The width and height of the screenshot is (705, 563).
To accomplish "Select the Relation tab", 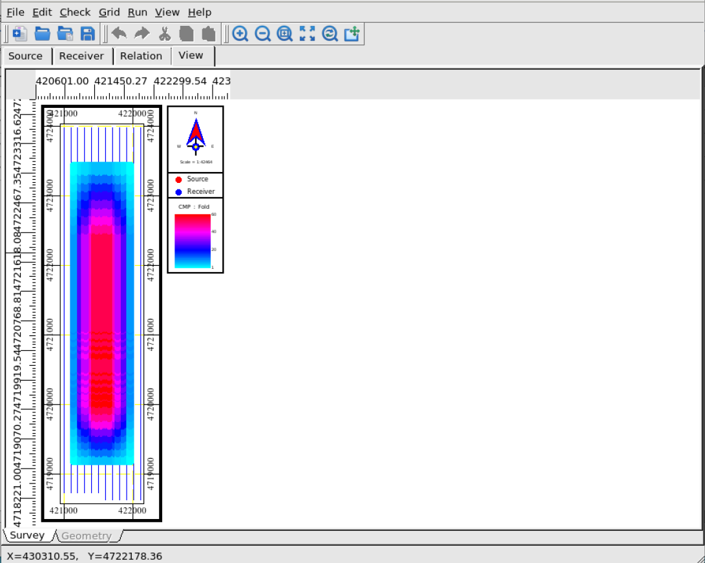I will click(141, 56).
